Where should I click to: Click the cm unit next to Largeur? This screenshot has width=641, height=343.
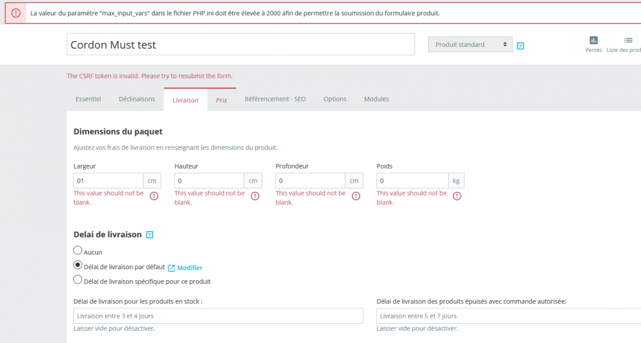click(x=152, y=181)
